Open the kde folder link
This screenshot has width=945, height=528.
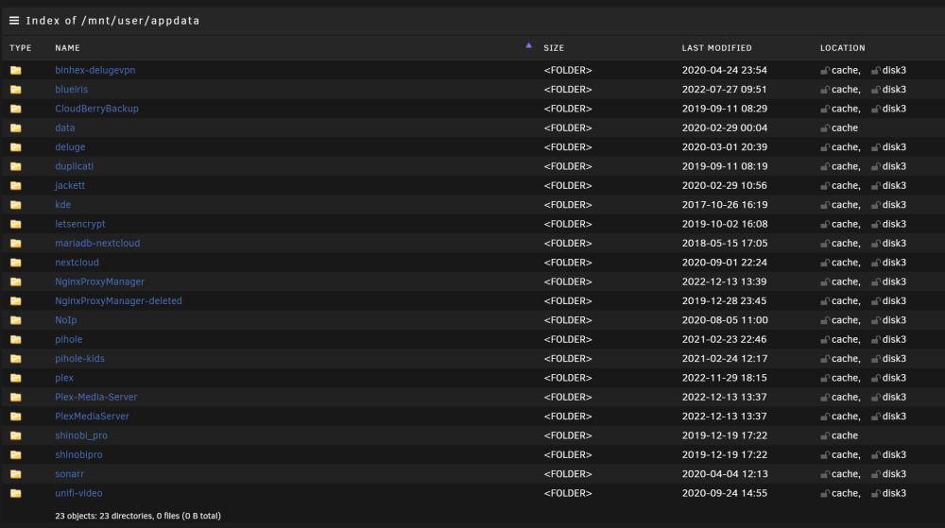coord(62,205)
